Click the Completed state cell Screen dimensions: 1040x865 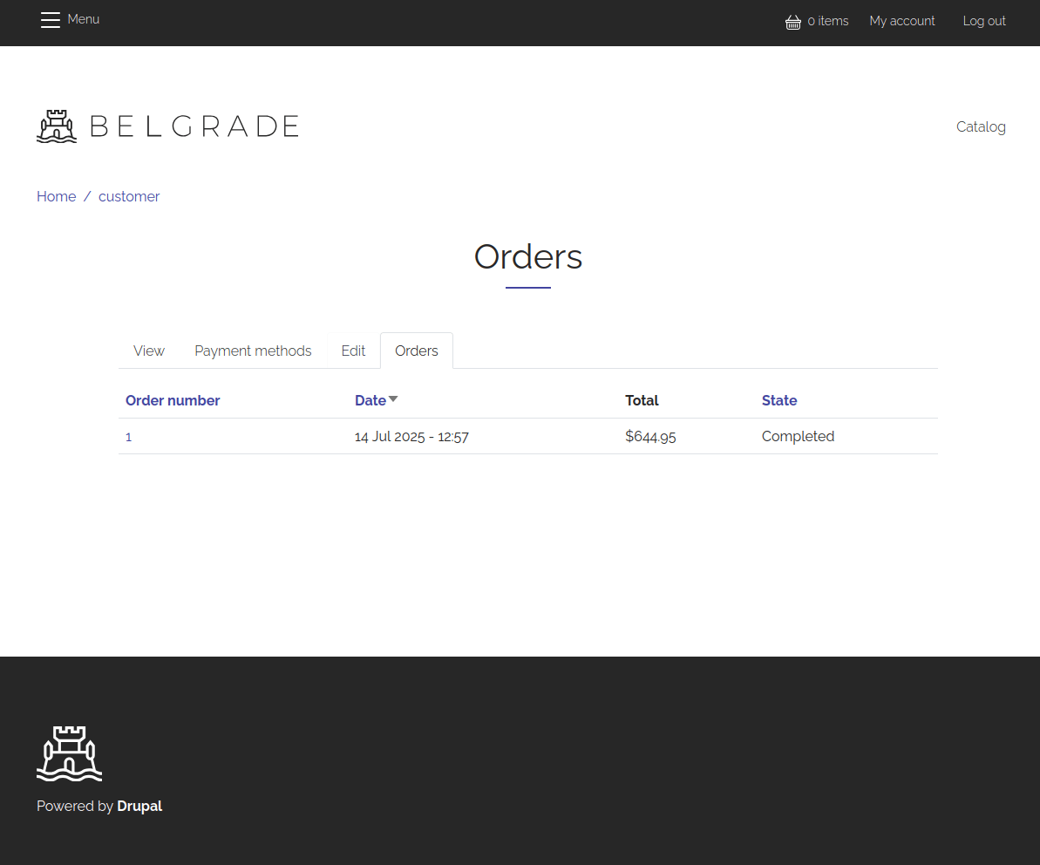pos(798,437)
